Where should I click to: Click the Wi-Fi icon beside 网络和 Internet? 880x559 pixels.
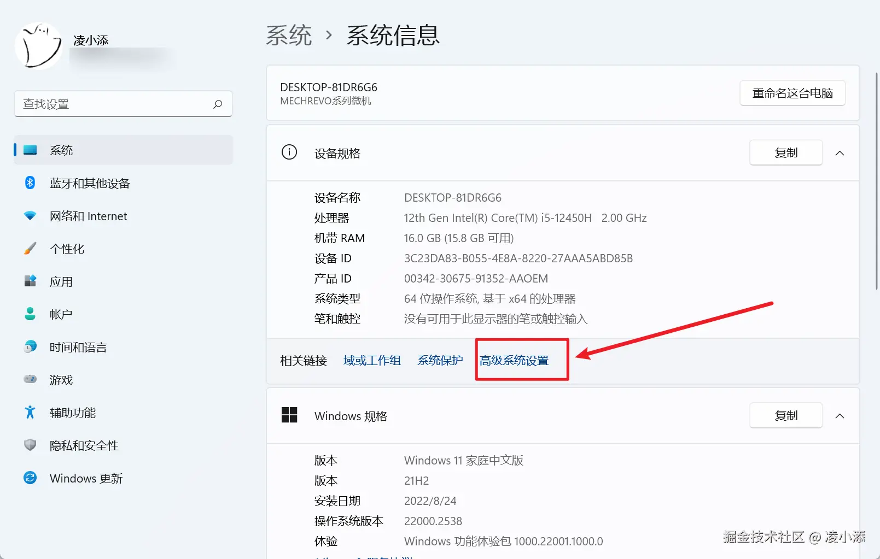(x=30, y=216)
